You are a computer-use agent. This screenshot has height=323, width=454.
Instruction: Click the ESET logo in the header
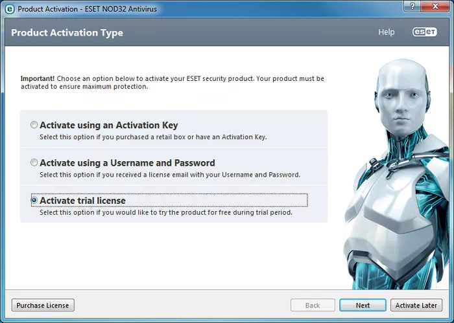(424, 32)
